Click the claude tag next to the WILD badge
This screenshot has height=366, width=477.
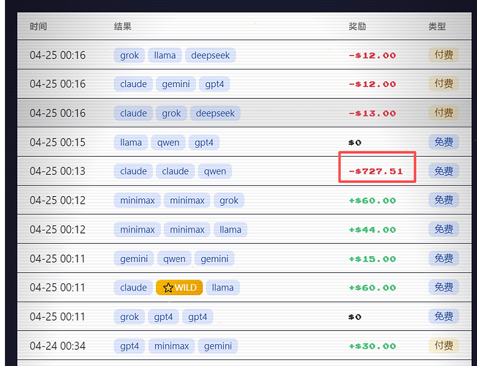[133, 288]
